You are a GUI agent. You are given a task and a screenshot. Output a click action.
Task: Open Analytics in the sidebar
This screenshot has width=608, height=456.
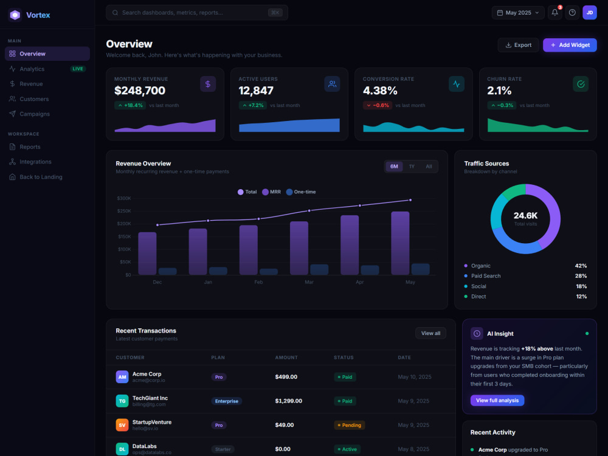click(47, 69)
